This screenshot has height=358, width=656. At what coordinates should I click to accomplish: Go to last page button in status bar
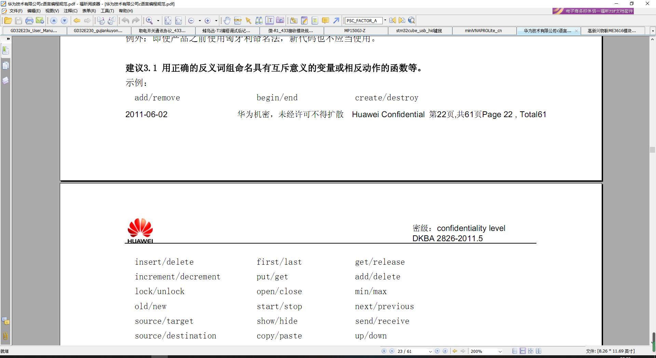click(445, 351)
